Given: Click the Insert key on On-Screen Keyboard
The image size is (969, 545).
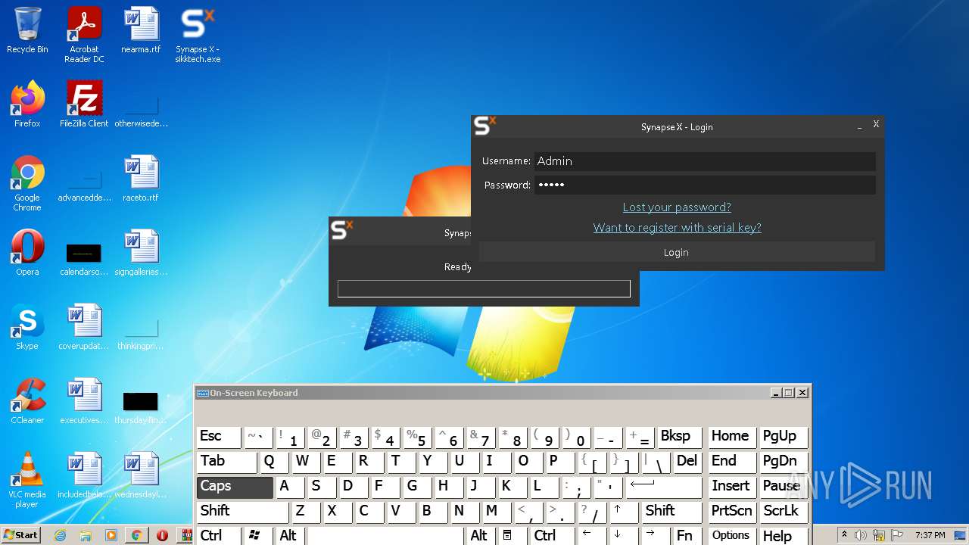Looking at the screenshot, I should [732, 487].
